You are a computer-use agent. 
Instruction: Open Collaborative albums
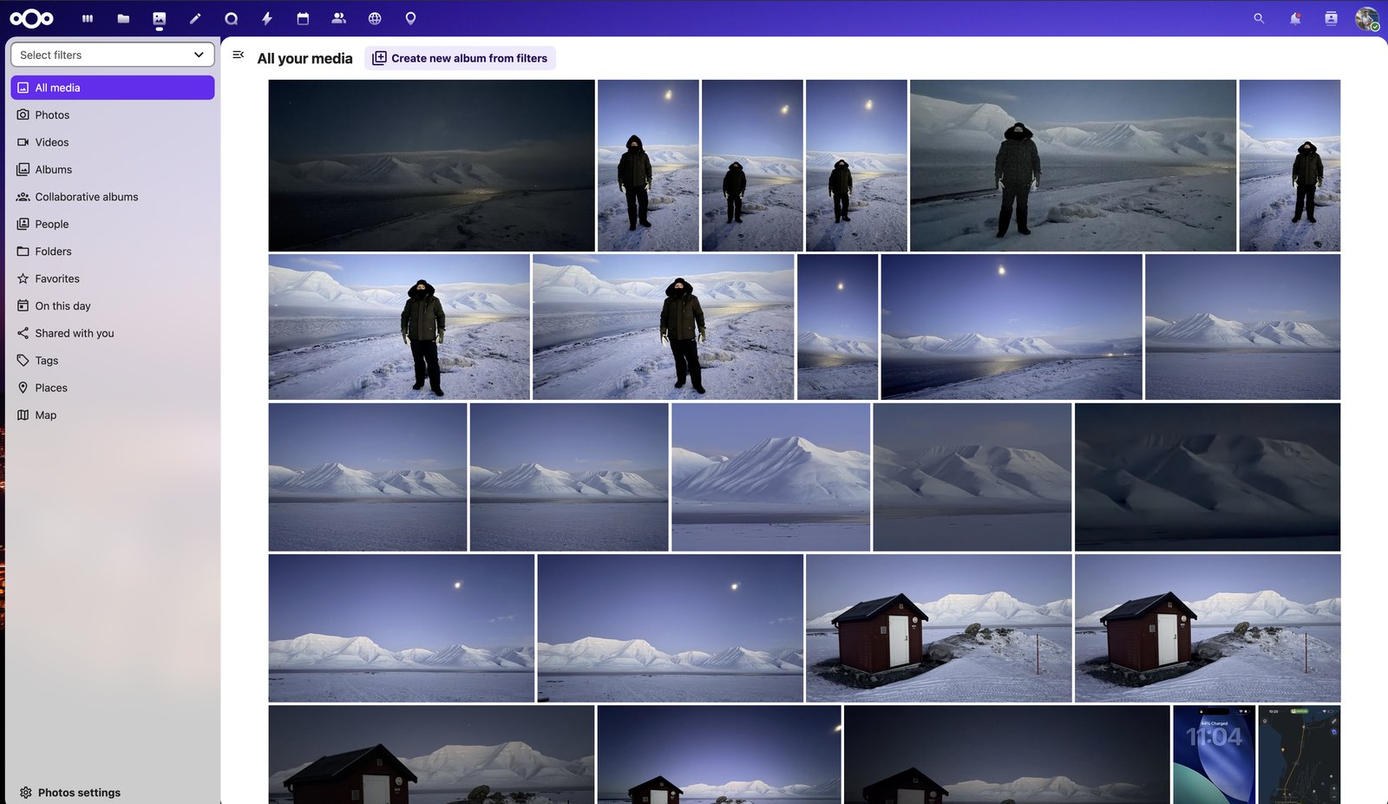point(113,197)
